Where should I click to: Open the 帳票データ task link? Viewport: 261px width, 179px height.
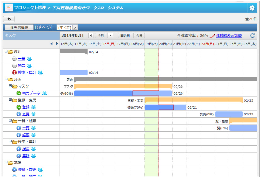31,93
